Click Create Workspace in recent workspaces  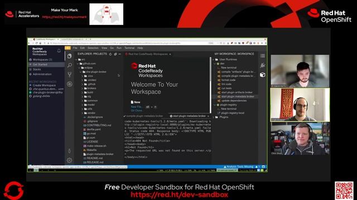(x=44, y=85)
